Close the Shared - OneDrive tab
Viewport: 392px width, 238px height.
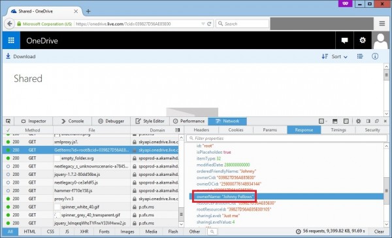click(76, 11)
